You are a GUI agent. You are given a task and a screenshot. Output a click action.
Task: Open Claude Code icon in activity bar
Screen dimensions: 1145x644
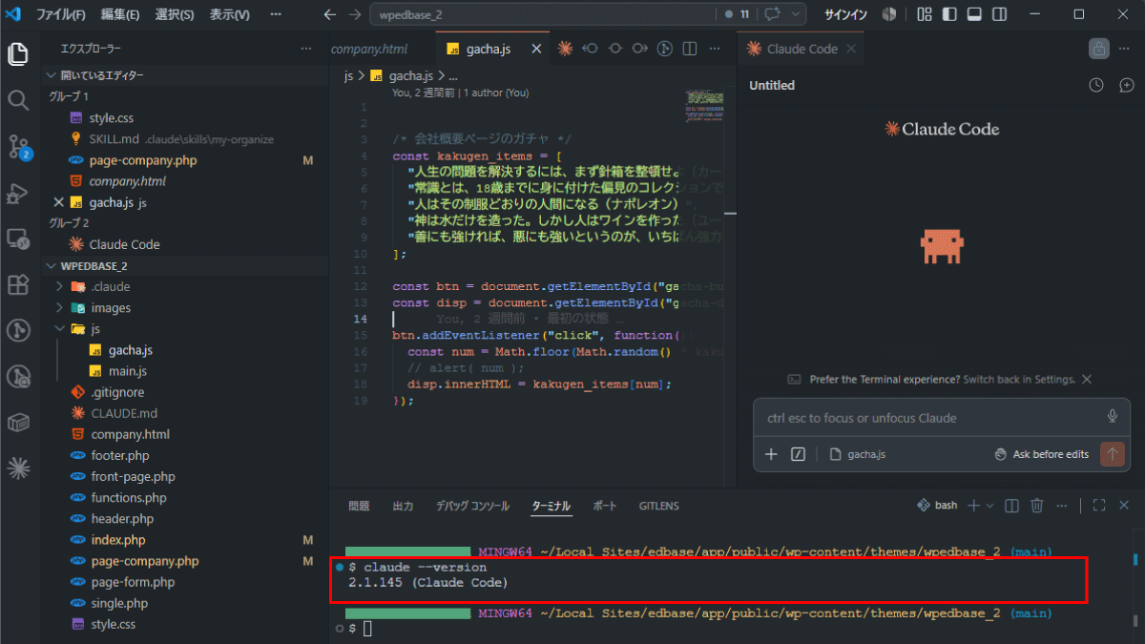pyautogui.click(x=17, y=467)
